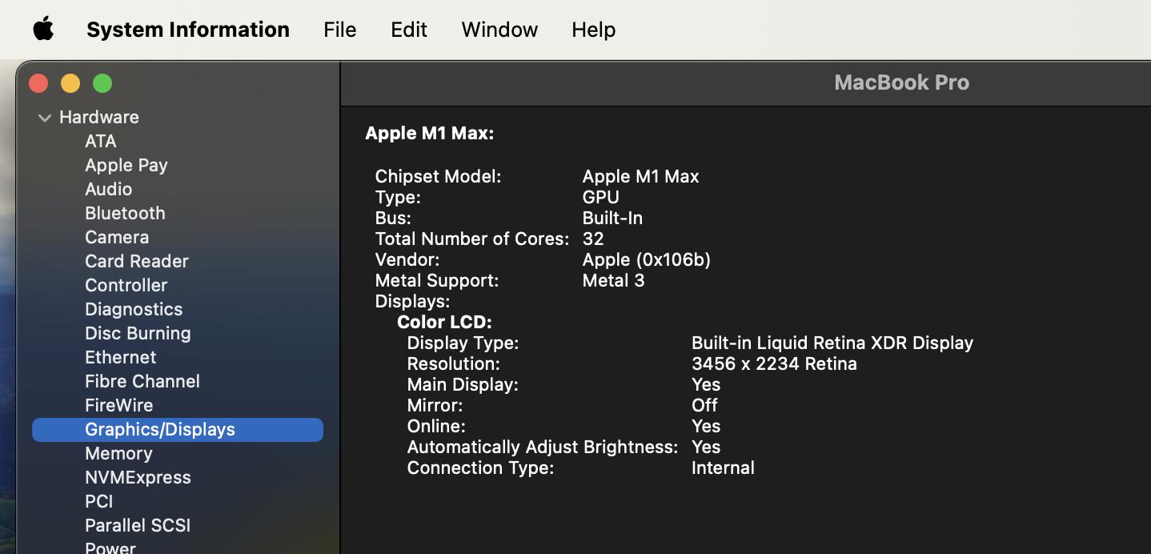This screenshot has width=1151, height=554.
Task: Select Hardware in the sidebar
Action: coord(99,117)
